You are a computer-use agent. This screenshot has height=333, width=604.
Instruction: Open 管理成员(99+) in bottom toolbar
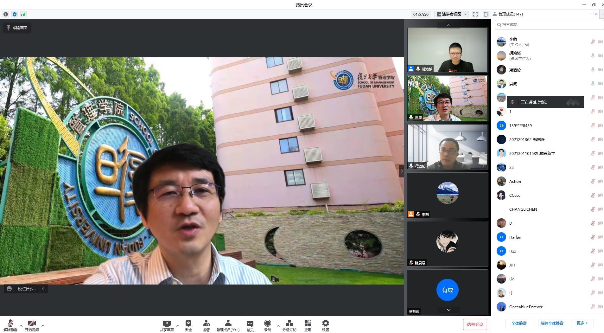coord(228,323)
